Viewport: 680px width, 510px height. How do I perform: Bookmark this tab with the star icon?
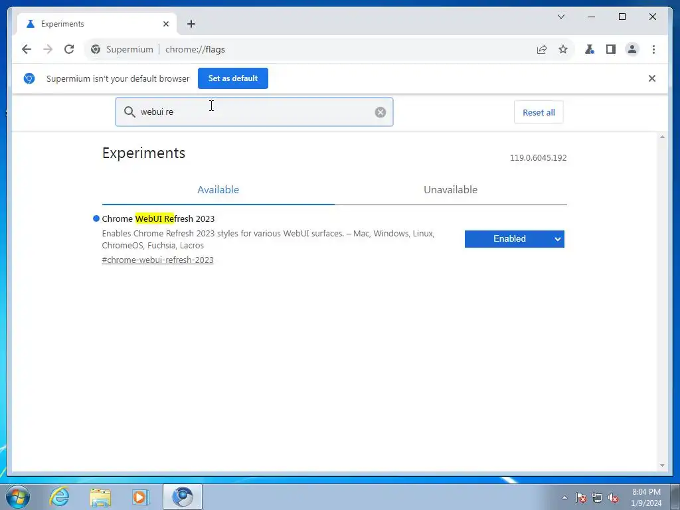(x=563, y=49)
